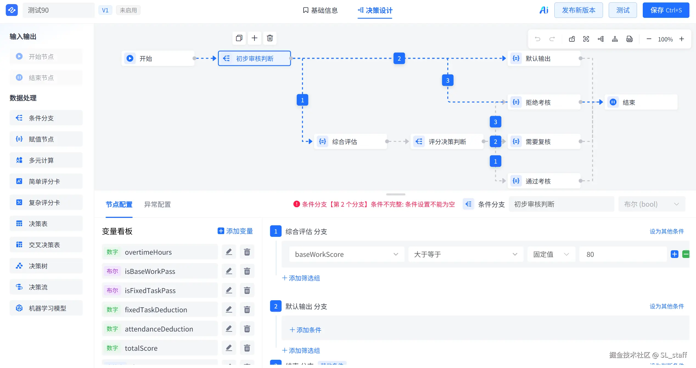Click zoom out minus next to 100%
696x368 pixels.
(x=649, y=39)
